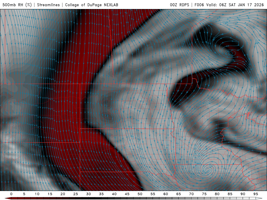This screenshot has width=267, height=200.
Task: Click the colorbar label "45"
Action: [x=127, y=194]
